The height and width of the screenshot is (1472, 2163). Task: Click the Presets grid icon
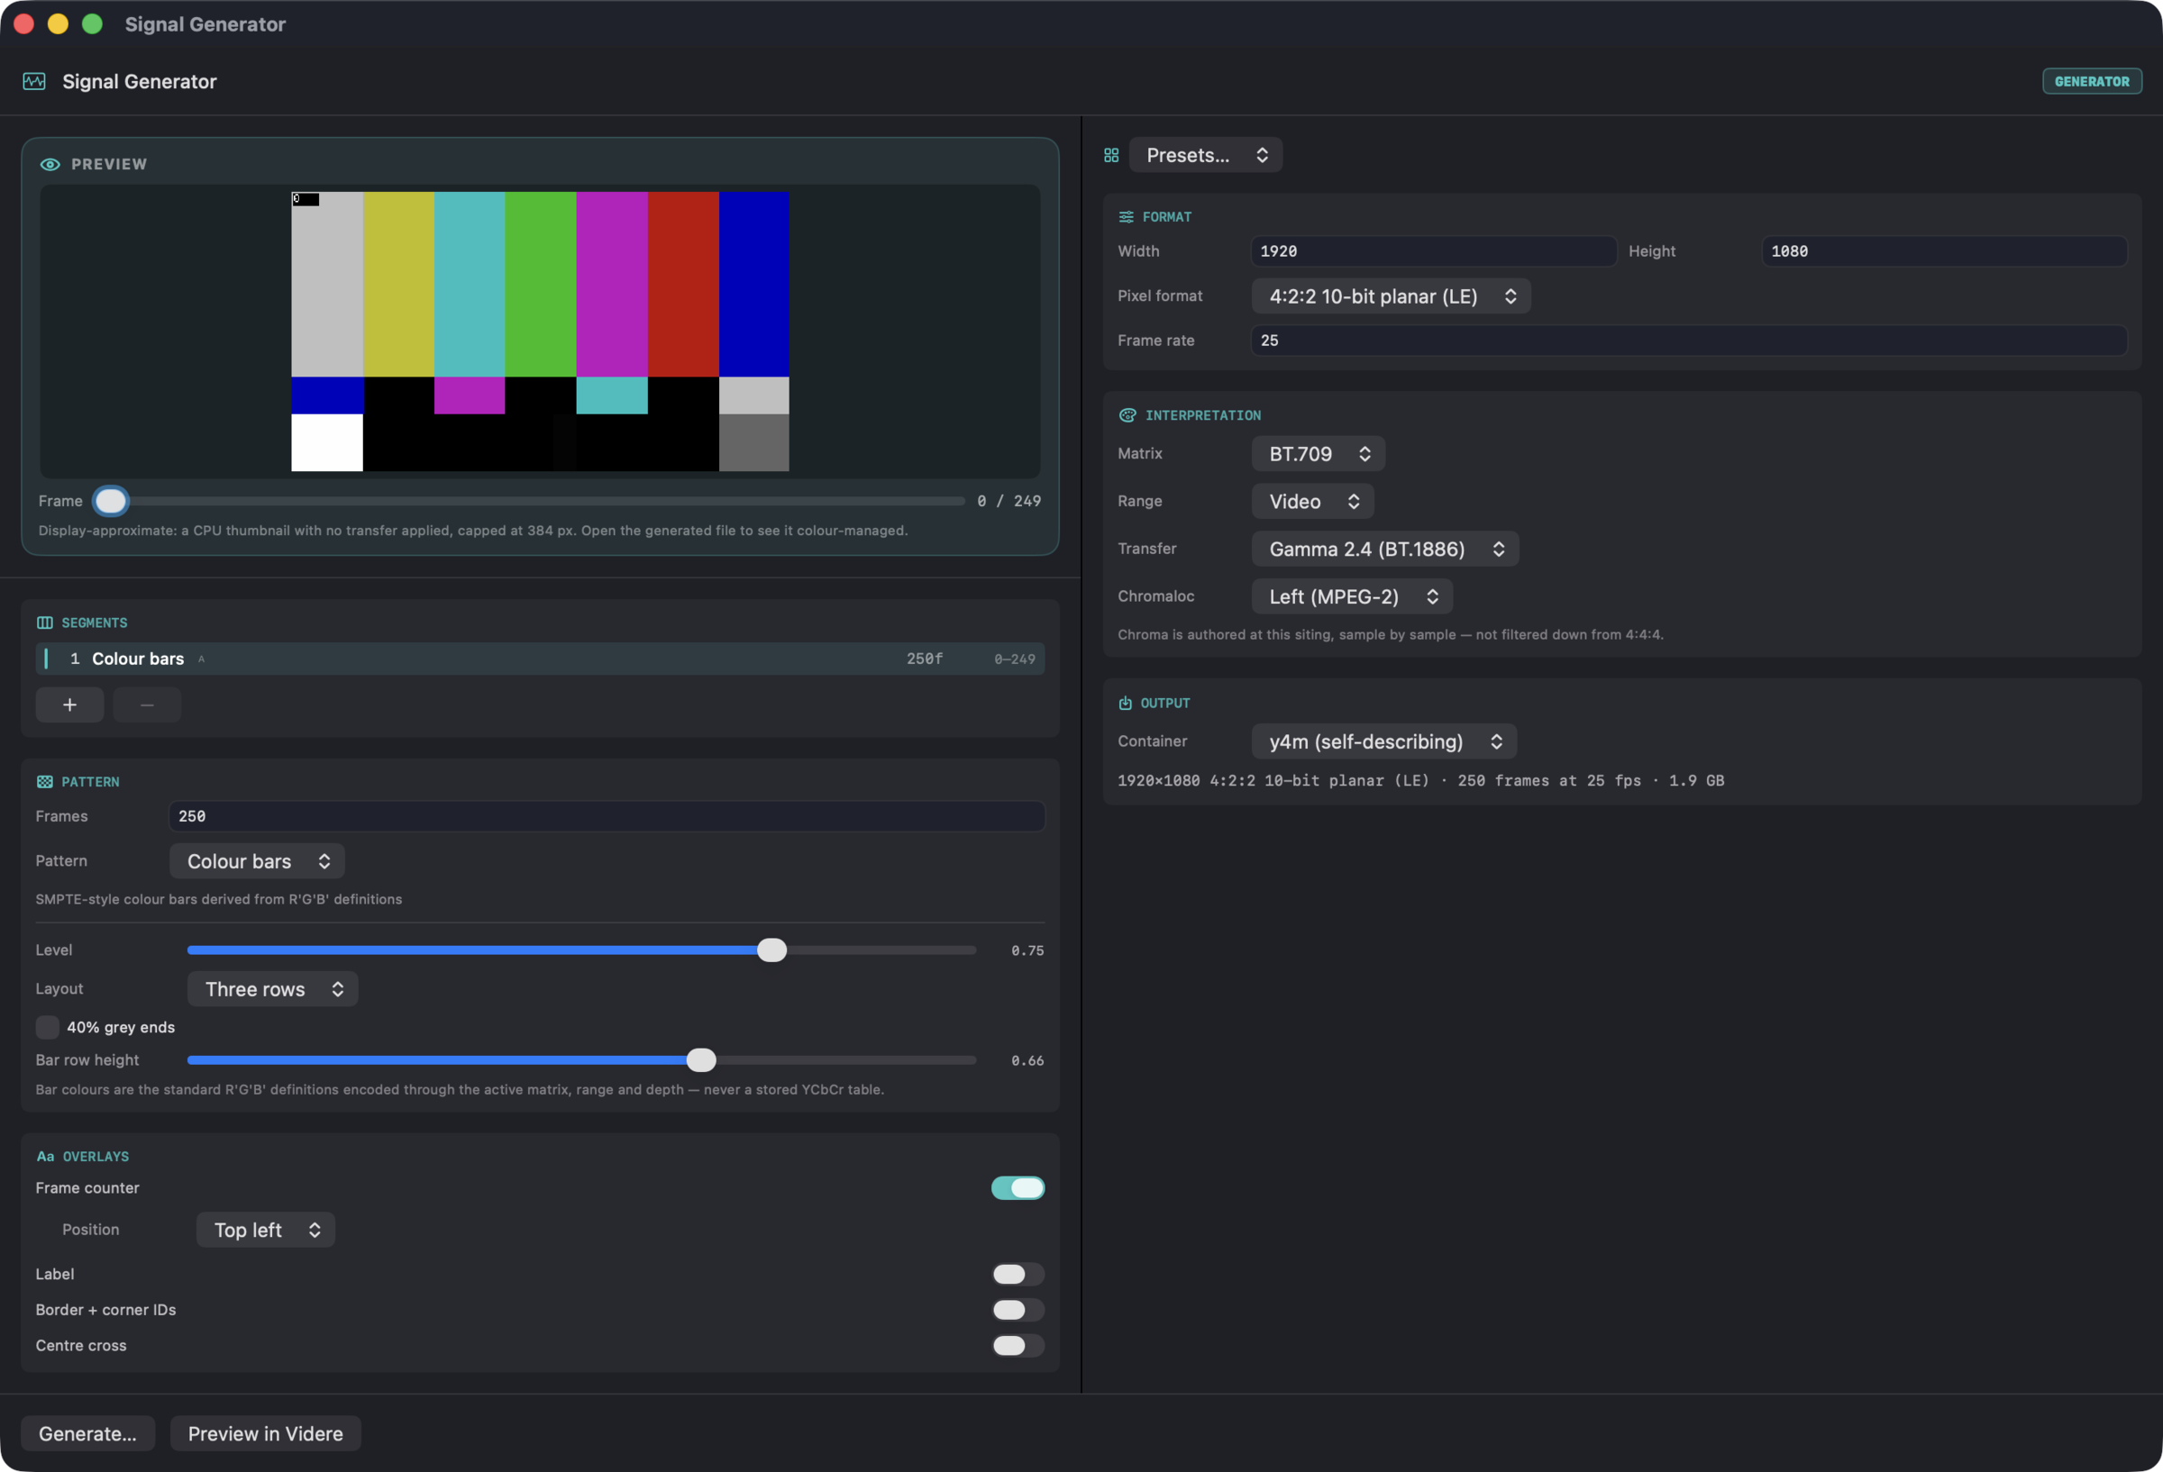click(x=1111, y=154)
